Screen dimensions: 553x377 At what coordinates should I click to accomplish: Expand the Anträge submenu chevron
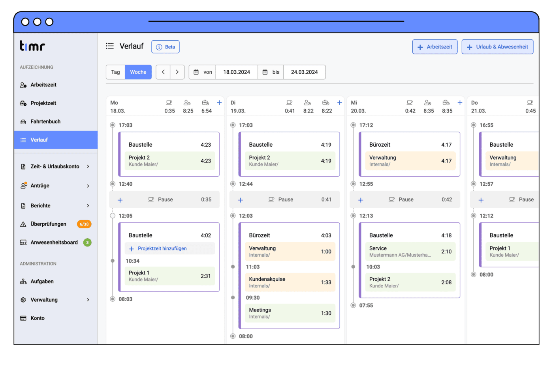(88, 186)
